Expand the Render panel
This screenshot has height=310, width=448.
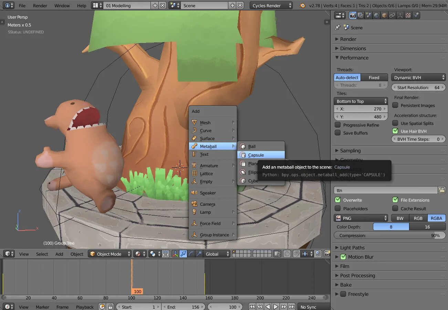389,39
